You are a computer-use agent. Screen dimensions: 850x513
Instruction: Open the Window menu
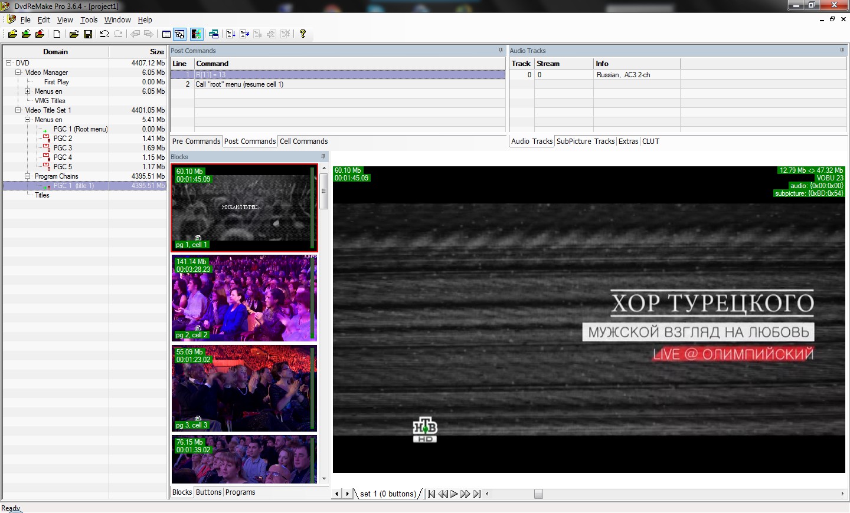click(x=117, y=19)
